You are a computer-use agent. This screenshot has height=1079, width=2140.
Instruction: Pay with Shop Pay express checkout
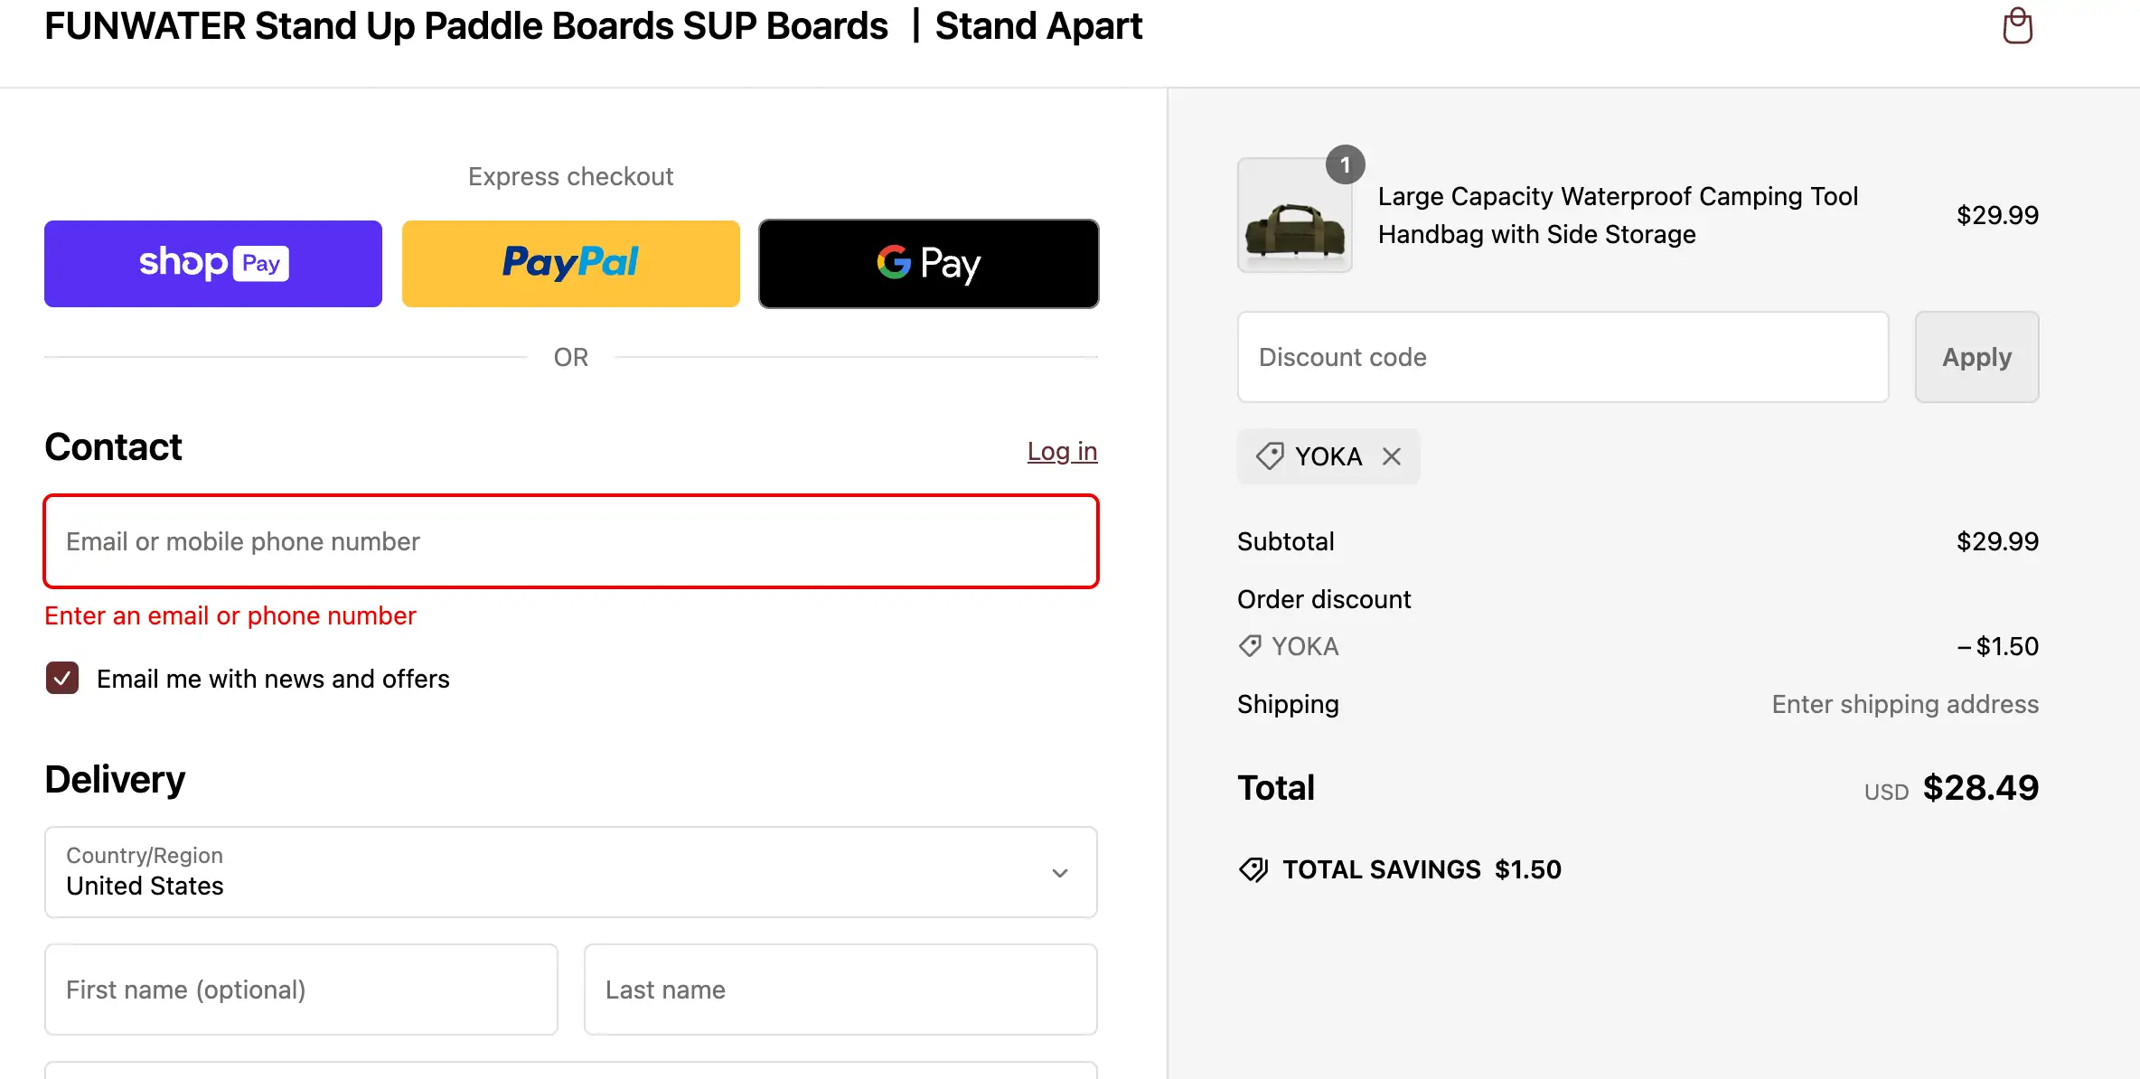click(213, 264)
